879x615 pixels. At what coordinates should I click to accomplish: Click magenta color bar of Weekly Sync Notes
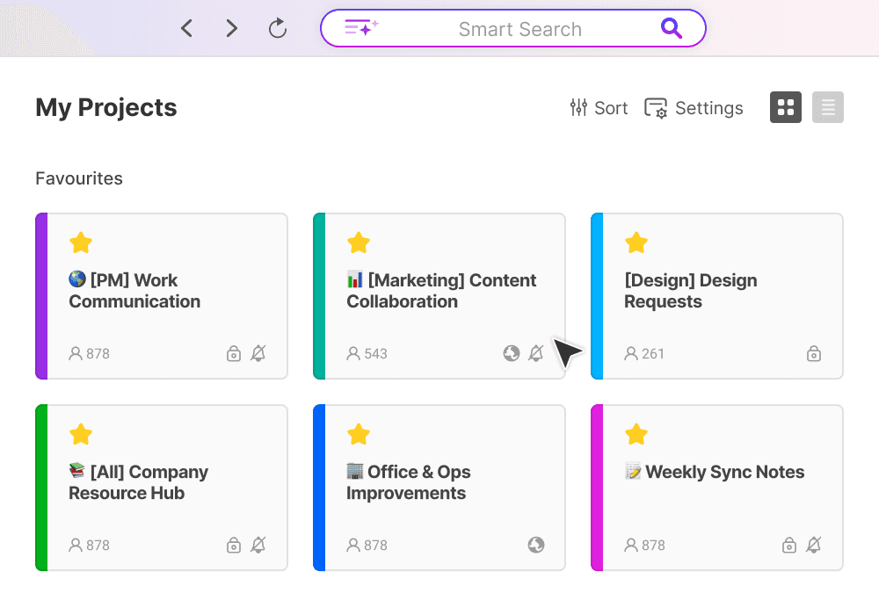coord(597,488)
